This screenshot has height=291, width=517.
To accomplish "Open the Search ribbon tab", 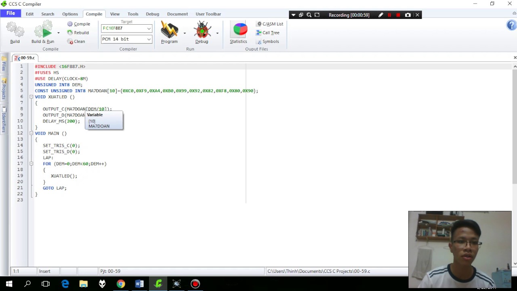I will [x=48, y=14].
